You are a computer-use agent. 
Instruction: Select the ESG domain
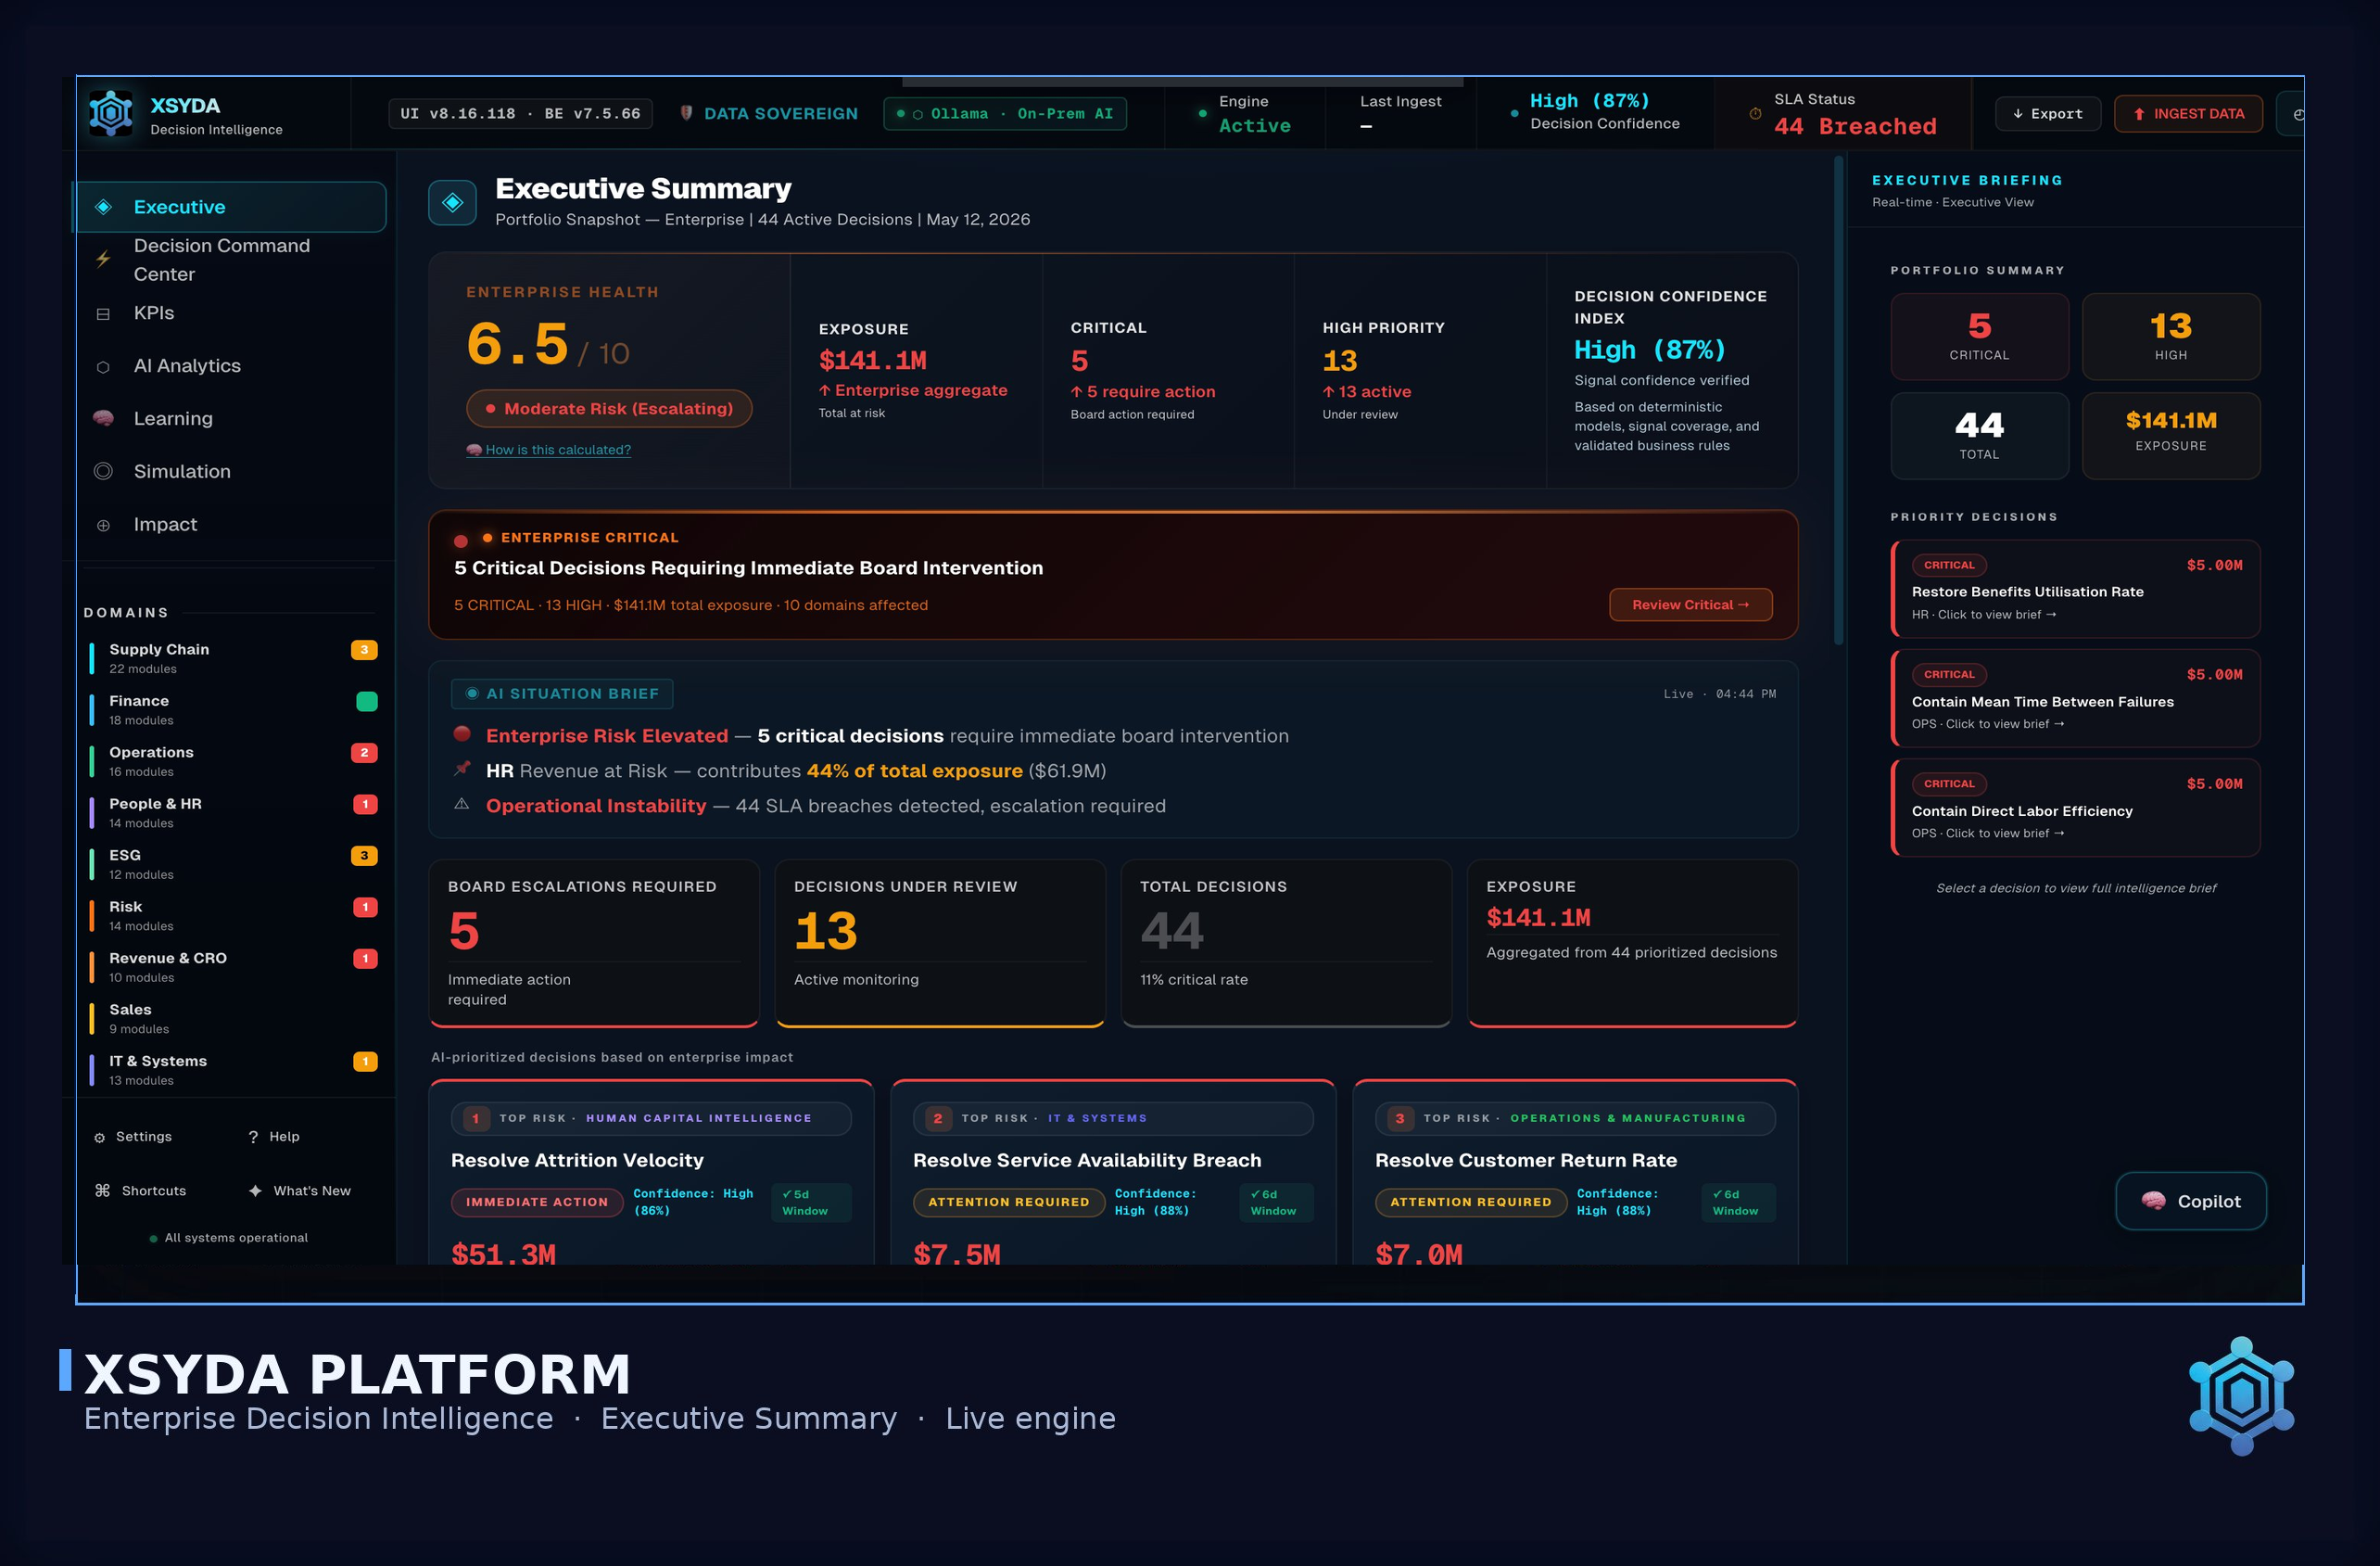pos(233,863)
